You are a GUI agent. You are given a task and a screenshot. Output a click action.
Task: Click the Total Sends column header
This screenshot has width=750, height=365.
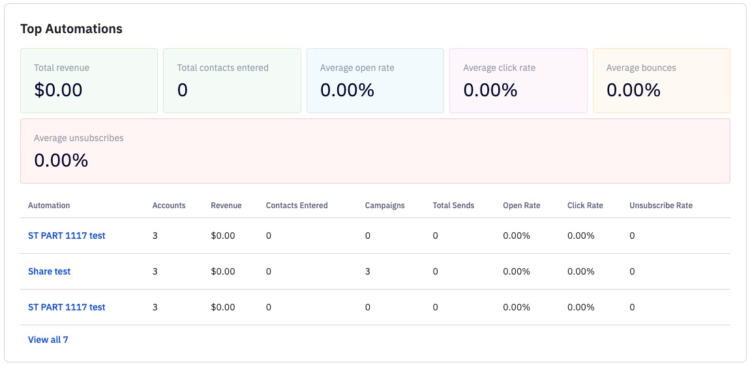[x=453, y=206]
